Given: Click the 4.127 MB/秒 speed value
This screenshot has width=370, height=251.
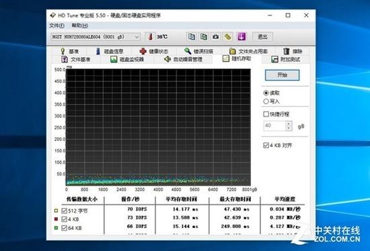Looking at the screenshot, I should pos(285,227).
